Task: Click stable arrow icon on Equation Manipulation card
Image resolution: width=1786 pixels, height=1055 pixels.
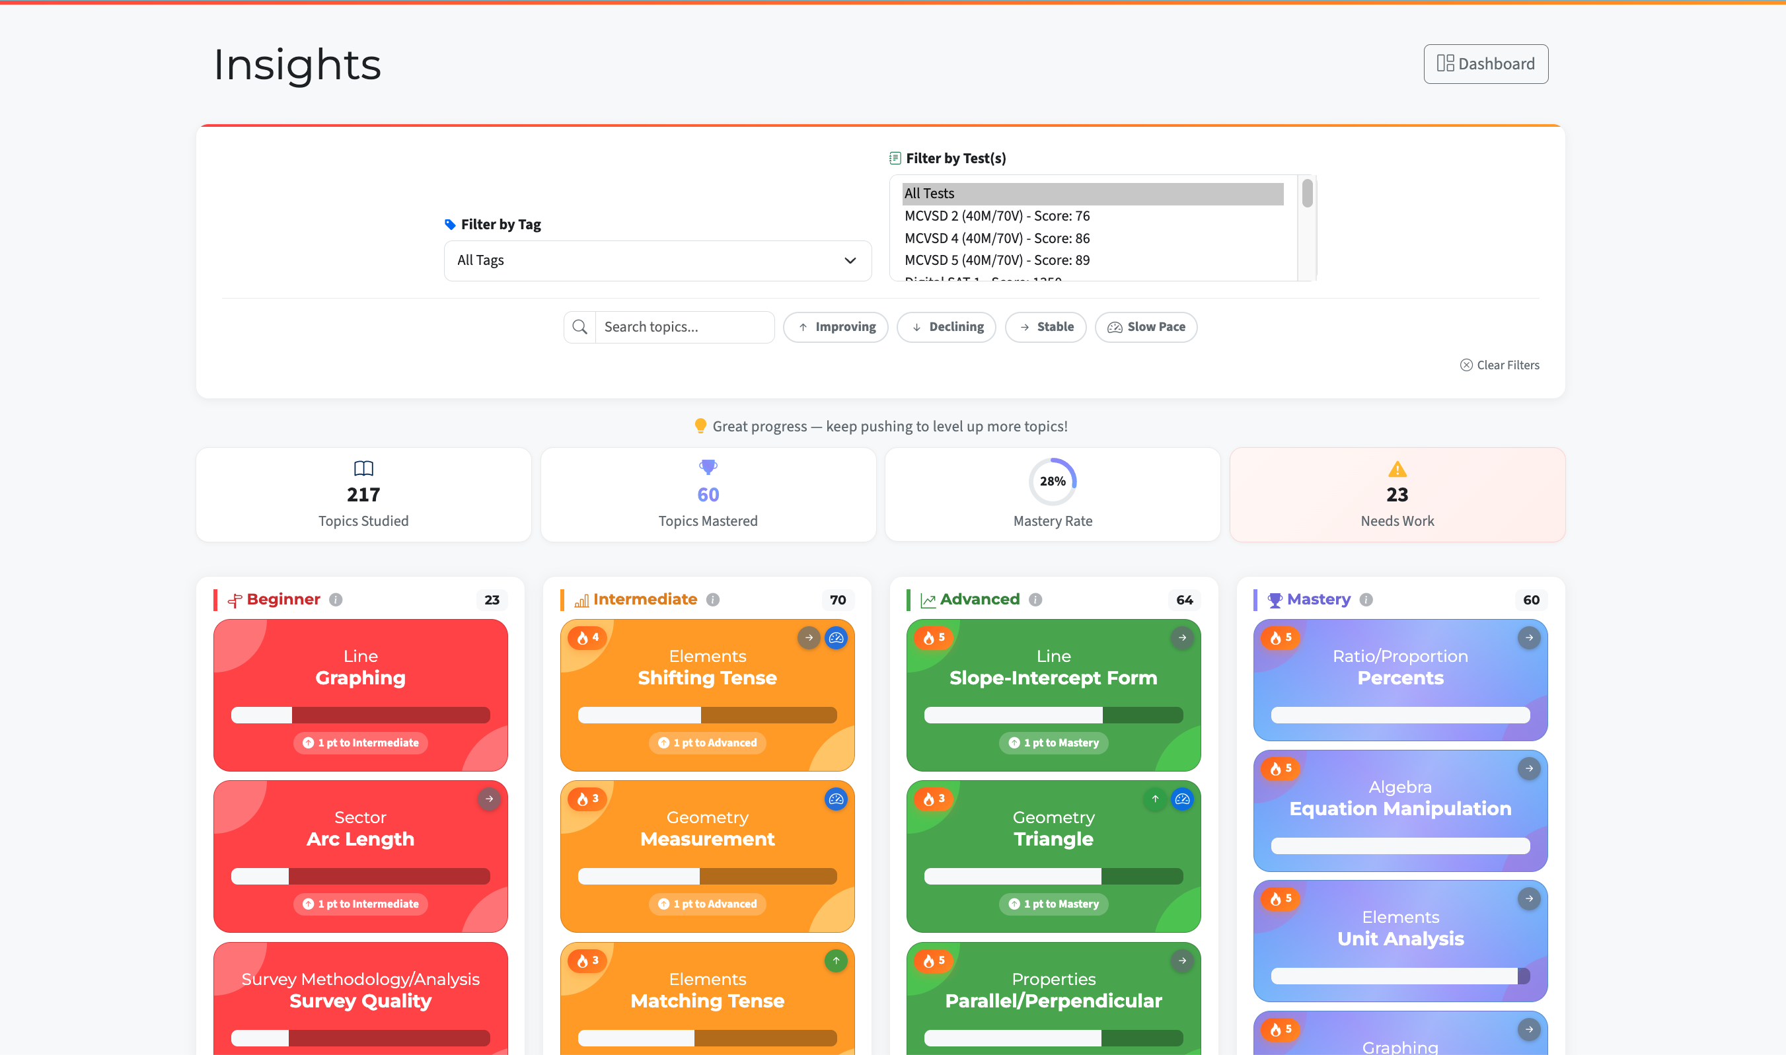Action: (1530, 768)
